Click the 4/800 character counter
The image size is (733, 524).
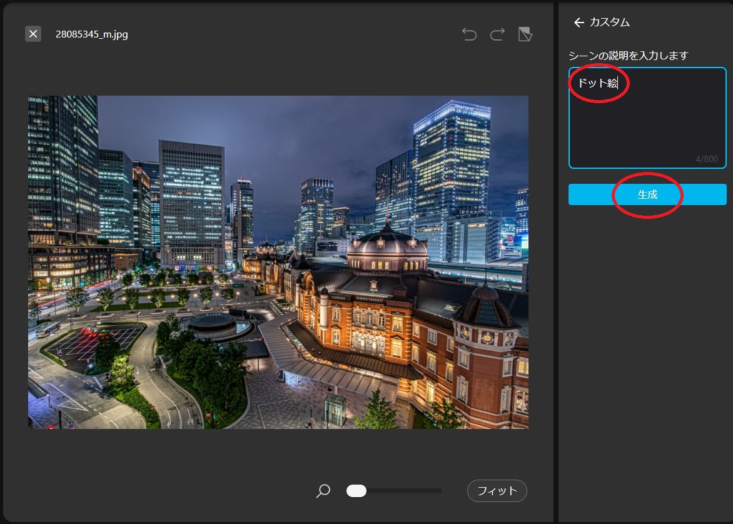pyautogui.click(x=706, y=159)
